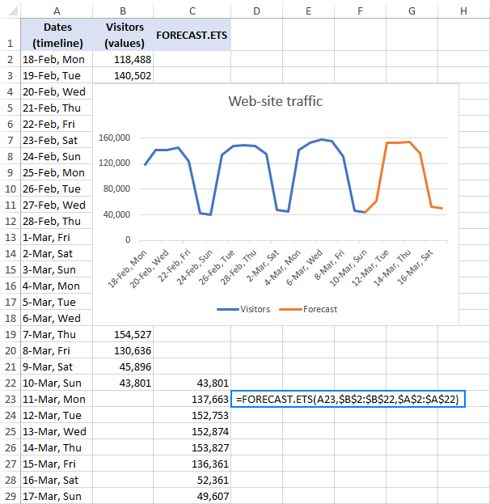The width and height of the screenshot is (490, 504).
Task: Click the Web-site traffic chart title
Action: (276, 101)
